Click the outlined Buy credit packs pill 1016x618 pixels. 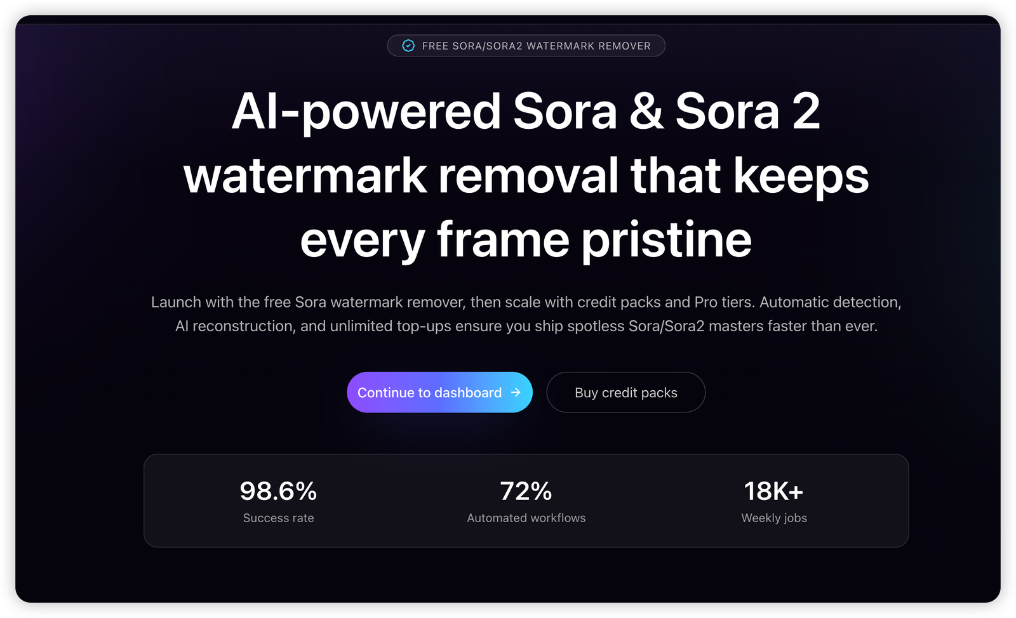pos(625,392)
